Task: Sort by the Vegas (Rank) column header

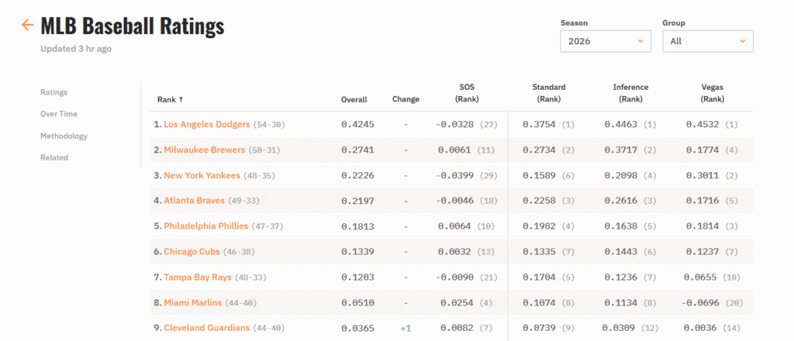Action: coord(712,93)
